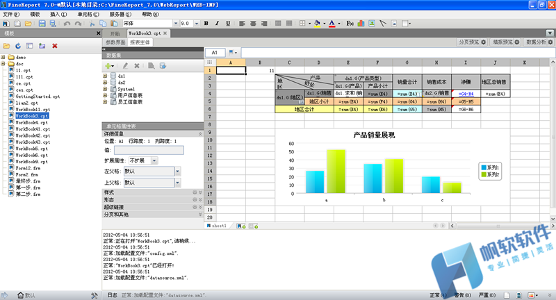Insert a formula with the F(x) icon

coord(350,24)
